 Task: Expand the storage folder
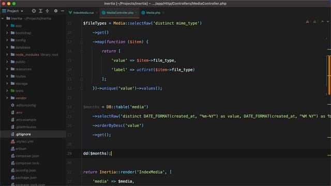click(7, 84)
